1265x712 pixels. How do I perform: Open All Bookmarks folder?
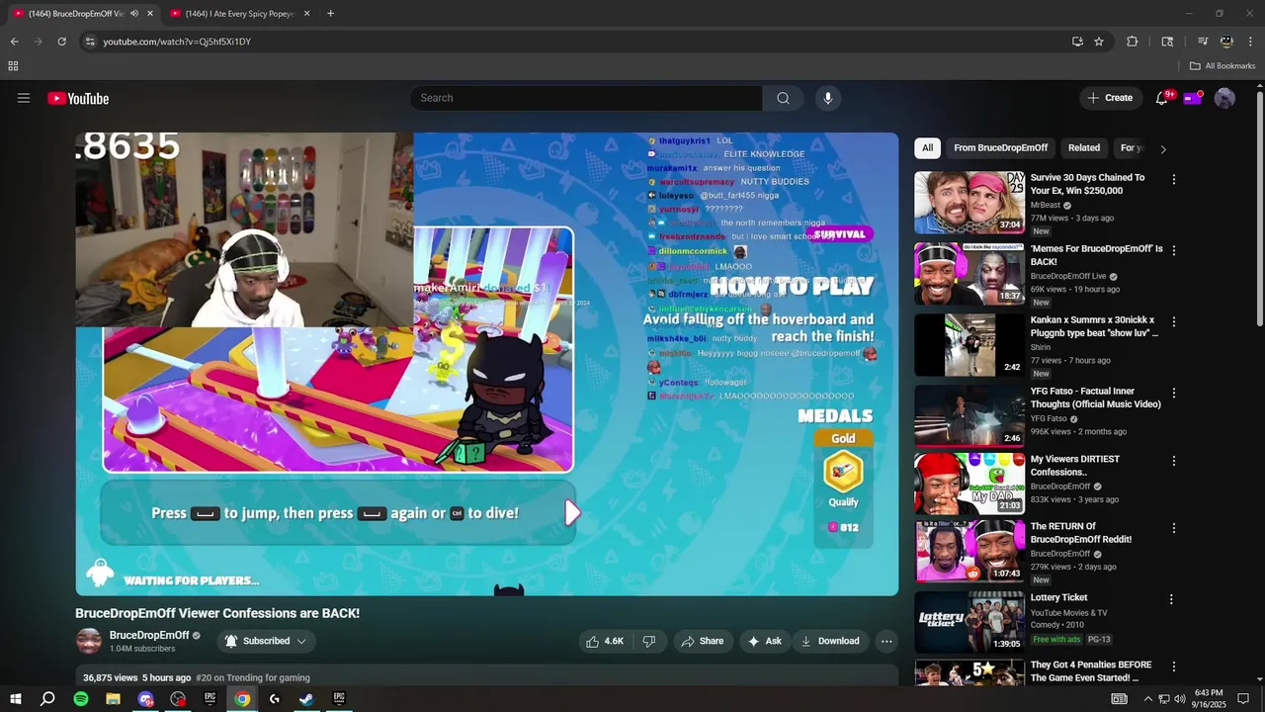1223,66
